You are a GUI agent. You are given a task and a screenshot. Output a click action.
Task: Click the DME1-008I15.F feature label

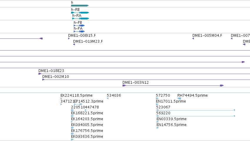82,36
